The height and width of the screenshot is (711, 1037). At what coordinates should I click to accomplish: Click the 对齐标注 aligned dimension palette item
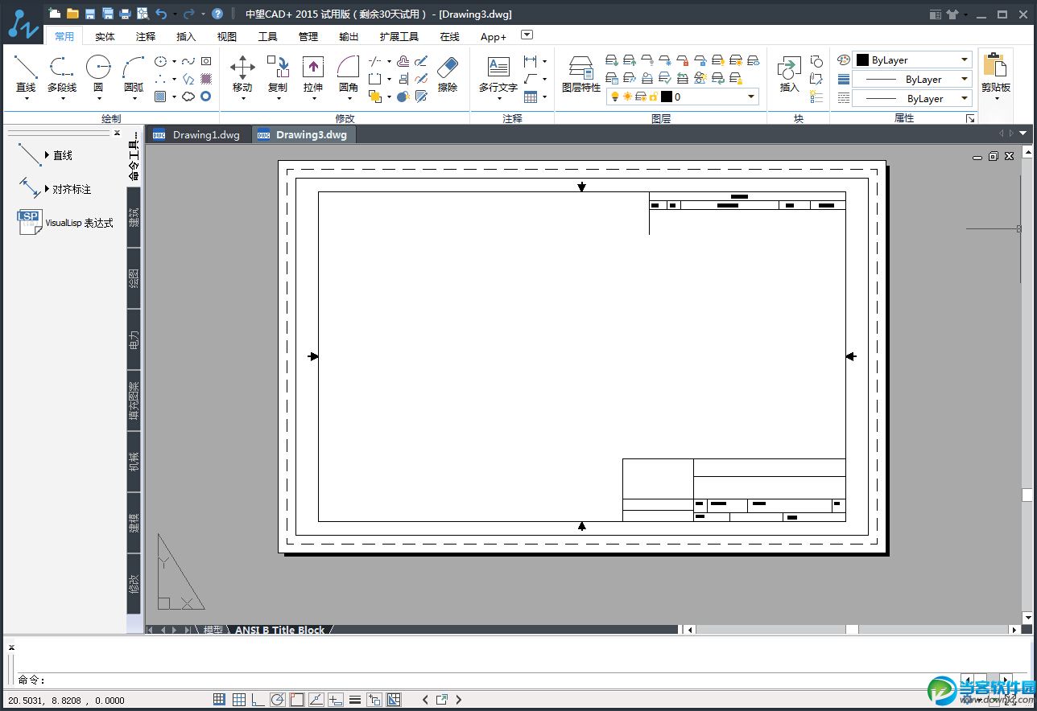pos(56,189)
